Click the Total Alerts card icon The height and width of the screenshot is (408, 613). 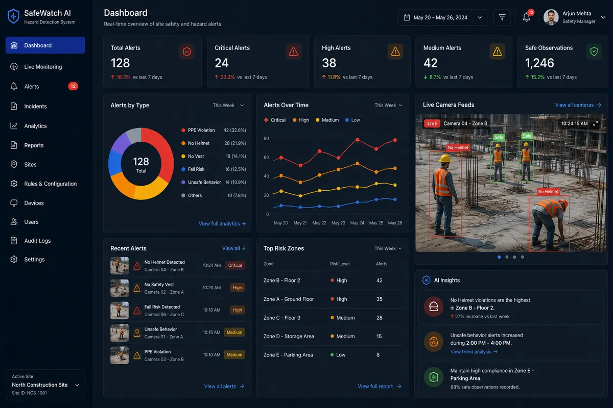(x=187, y=52)
